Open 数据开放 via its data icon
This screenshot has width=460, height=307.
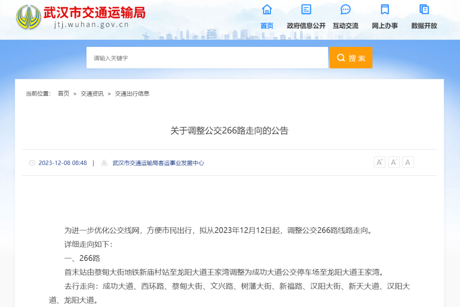coord(423,9)
